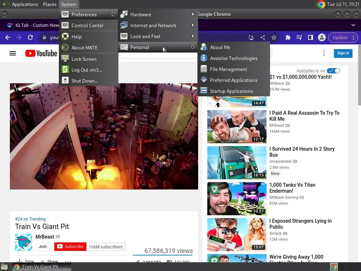Click the Hardware icon in the submenu
Screen dimensions: 361x271
(x=124, y=14)
